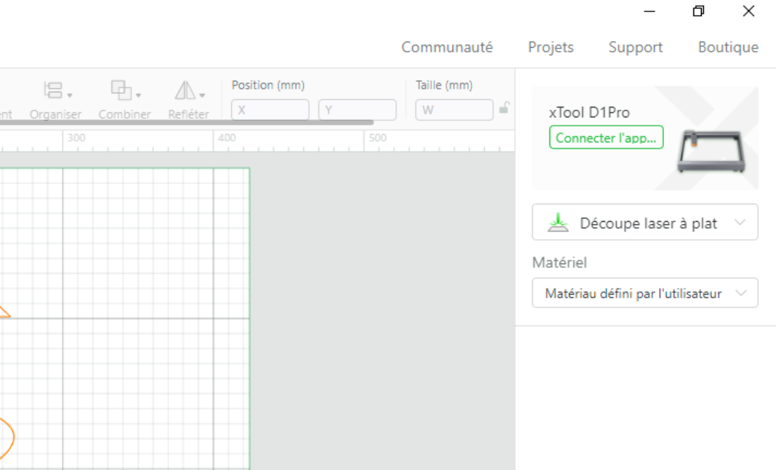
Task: Minimize the application window
Action: tap(649, 11)
